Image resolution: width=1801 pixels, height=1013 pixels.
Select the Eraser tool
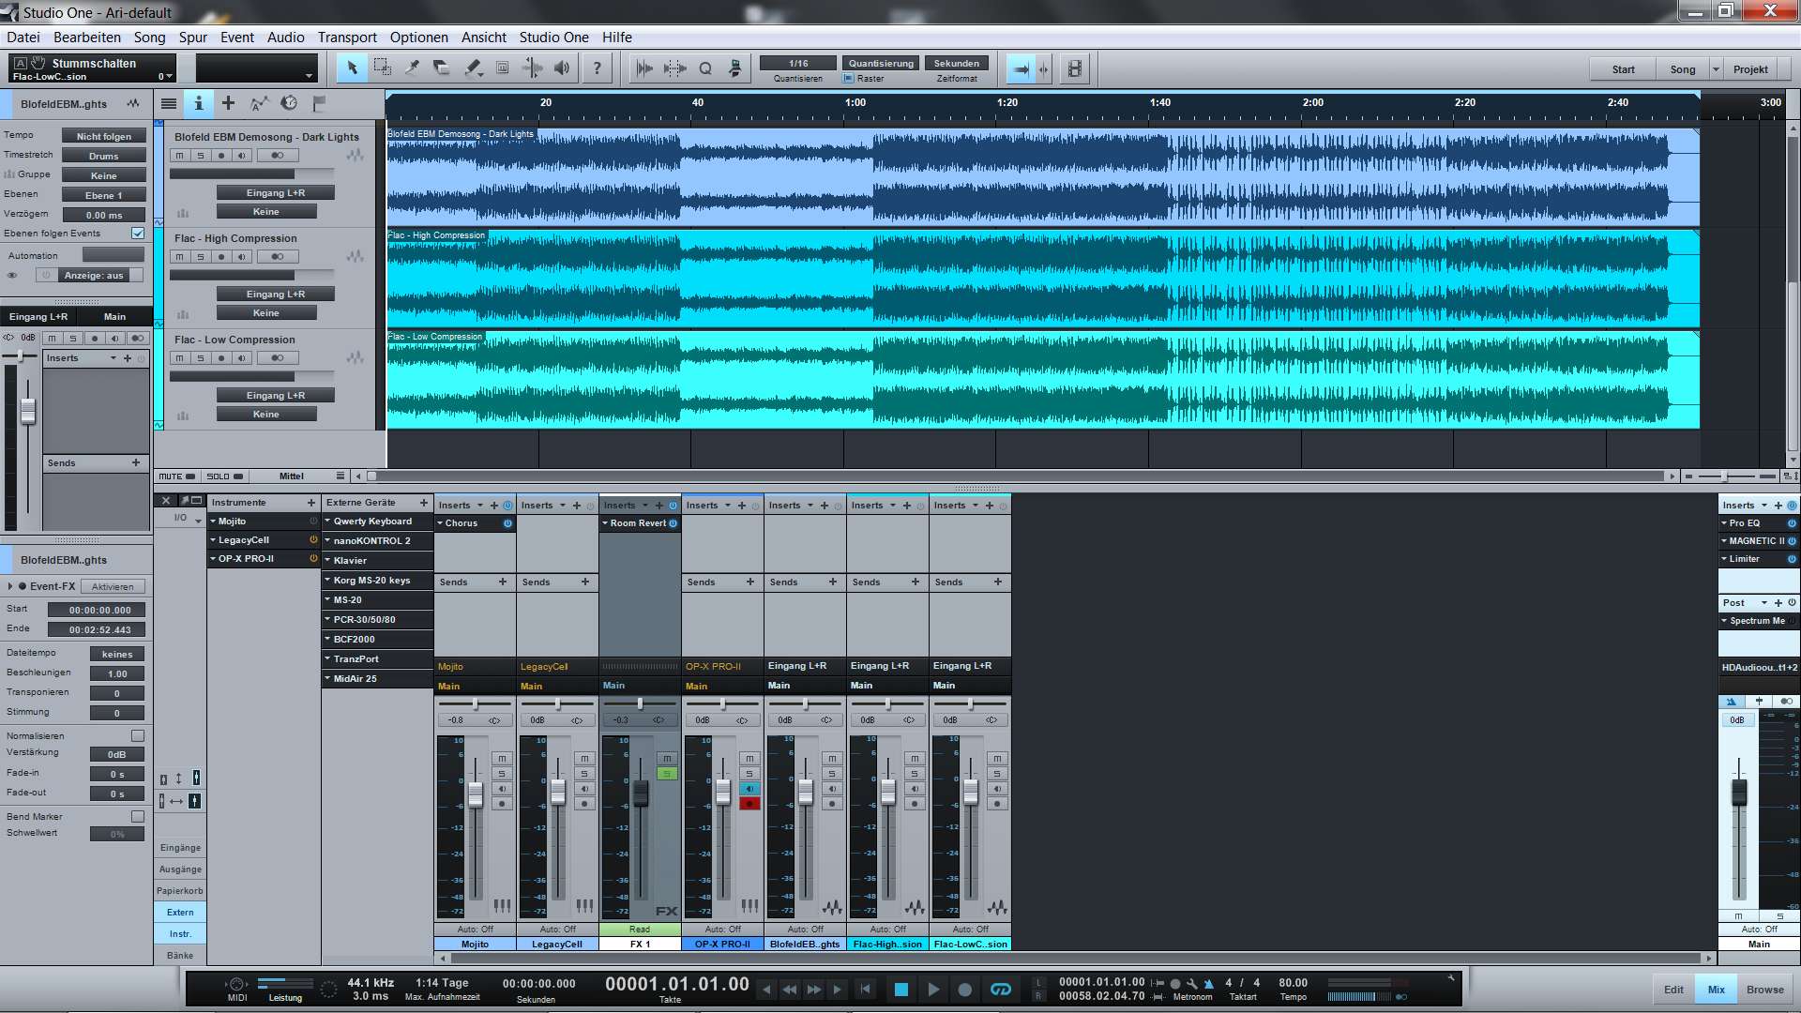442,68
